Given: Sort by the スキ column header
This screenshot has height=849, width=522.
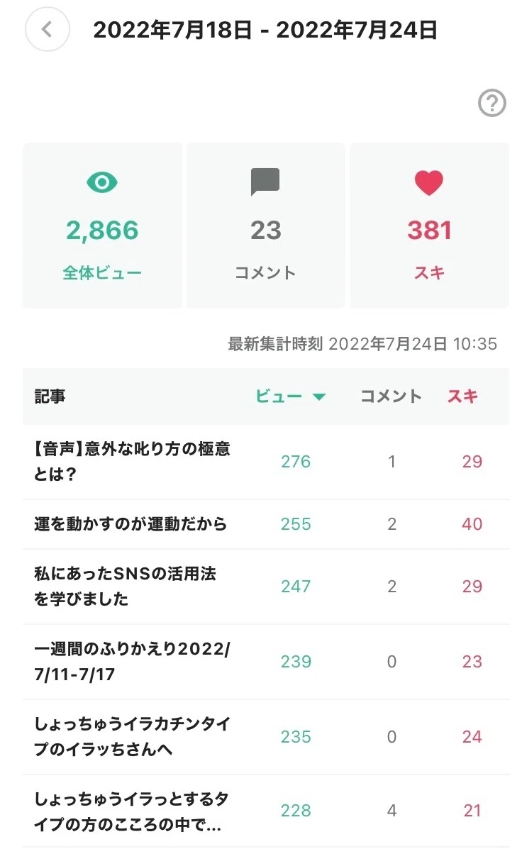Looking at the screenshot, I should [x=462, y=396].
